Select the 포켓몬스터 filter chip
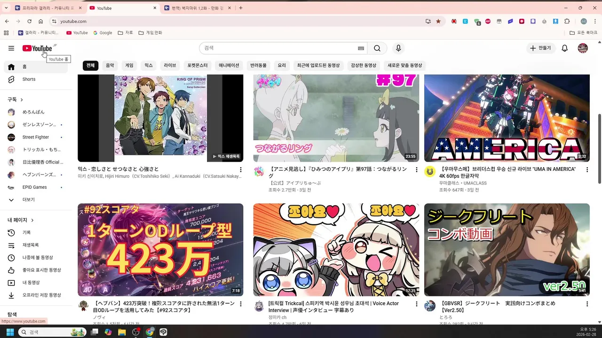Viewport: 602px width, 338px height. (x=198, y=65)
